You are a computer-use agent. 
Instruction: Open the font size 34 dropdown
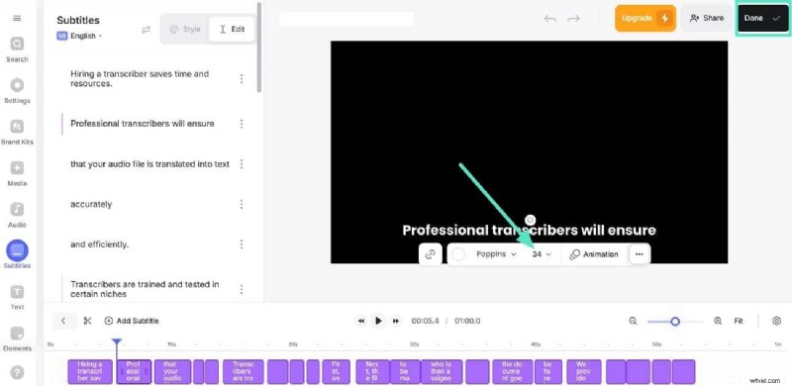pos(542,254)
